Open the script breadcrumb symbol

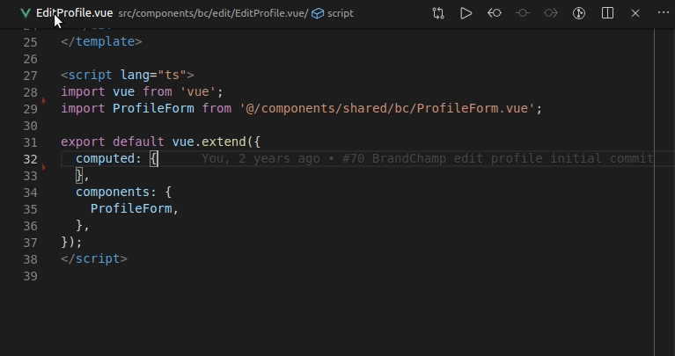(x=340, y=13)
